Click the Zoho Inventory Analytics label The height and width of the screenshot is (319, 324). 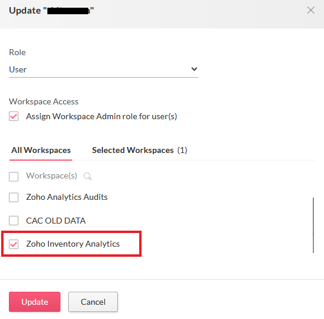73,244
